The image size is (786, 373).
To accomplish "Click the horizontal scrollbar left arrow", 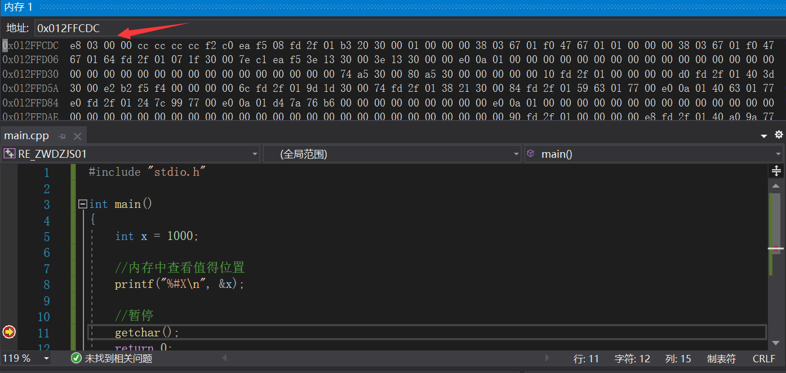I will 224,358.
